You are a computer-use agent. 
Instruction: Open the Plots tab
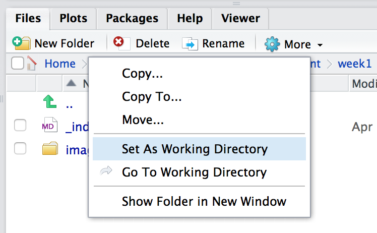(x=73, y=19)
